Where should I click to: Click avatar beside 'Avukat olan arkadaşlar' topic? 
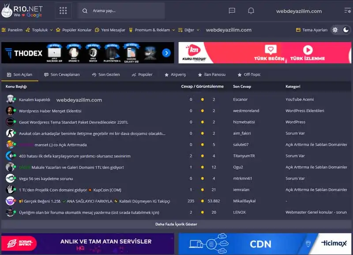coord(10,133)
